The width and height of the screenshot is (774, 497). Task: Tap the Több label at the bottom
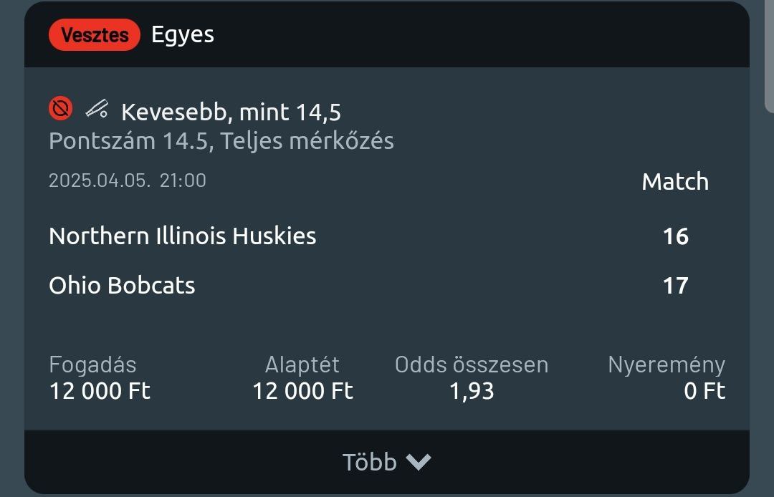(x=369, y=462)
